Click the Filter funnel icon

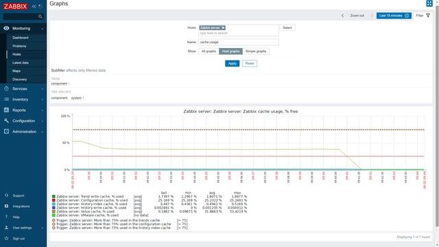pyautogui.click(x=428, y=15)
